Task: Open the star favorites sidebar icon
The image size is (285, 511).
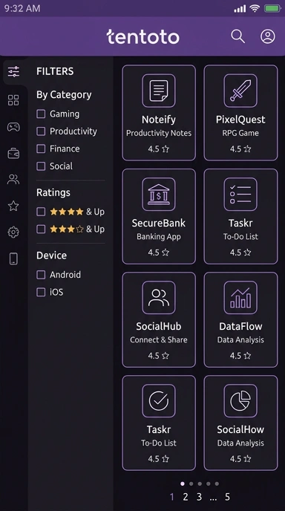Action: [x=13, y=206]
